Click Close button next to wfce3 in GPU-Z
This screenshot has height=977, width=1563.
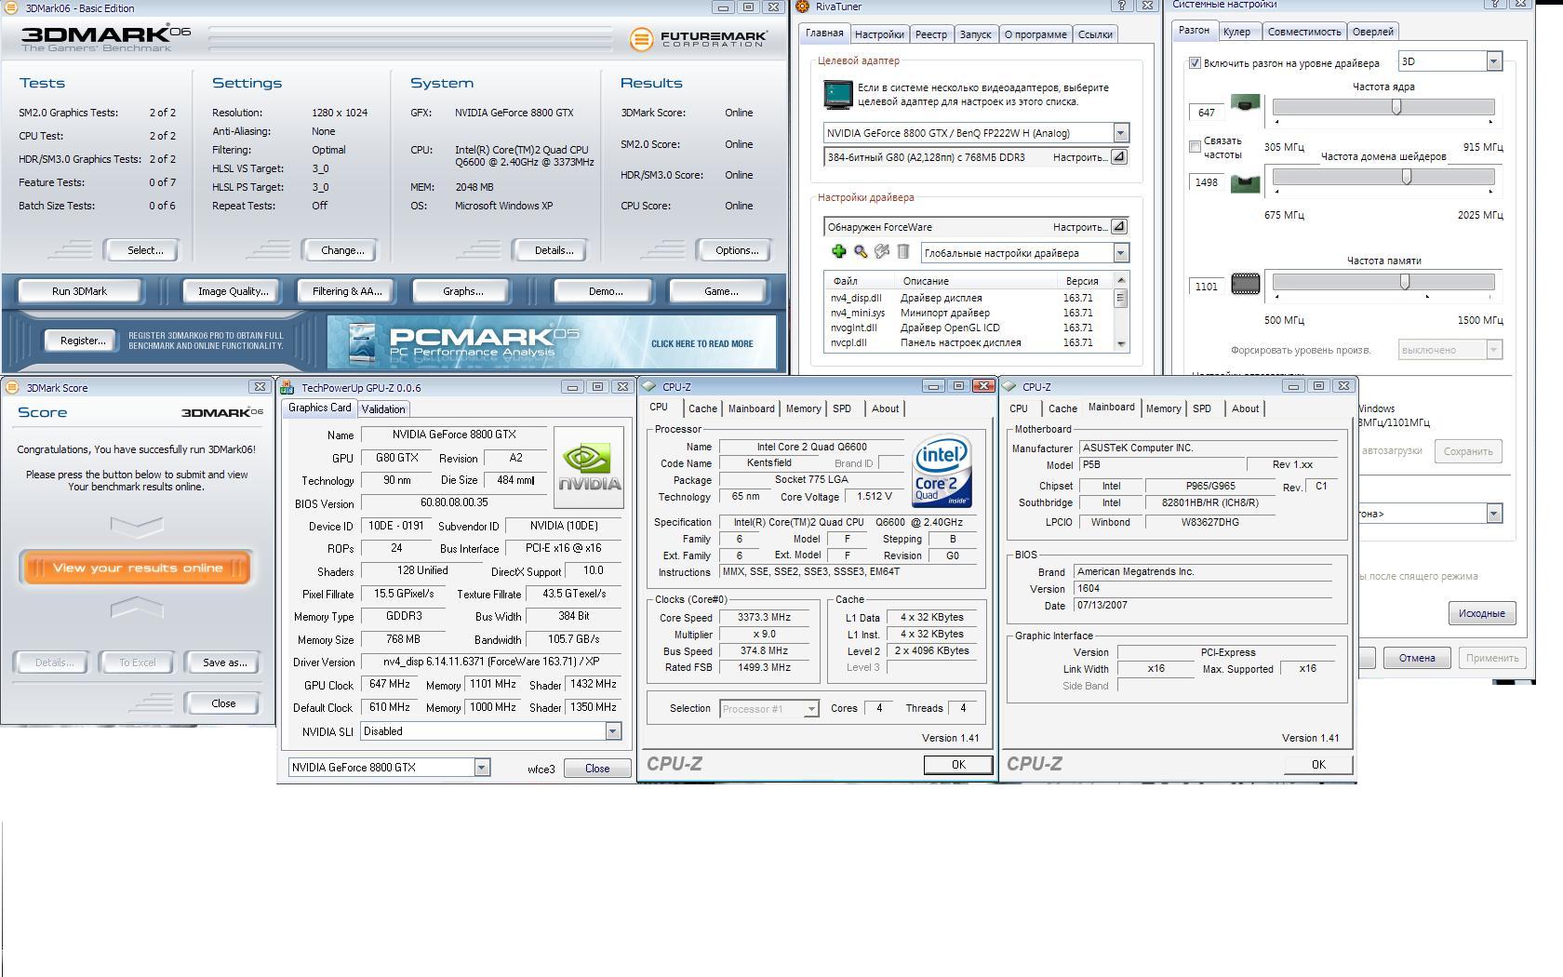click(x=597, y=769)
